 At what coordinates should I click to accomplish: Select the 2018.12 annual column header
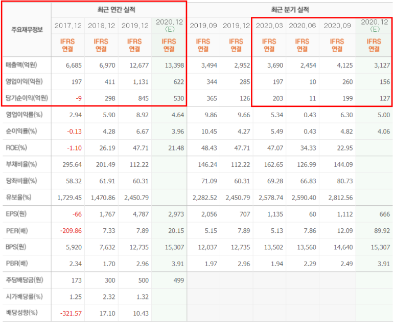[102, 26]
